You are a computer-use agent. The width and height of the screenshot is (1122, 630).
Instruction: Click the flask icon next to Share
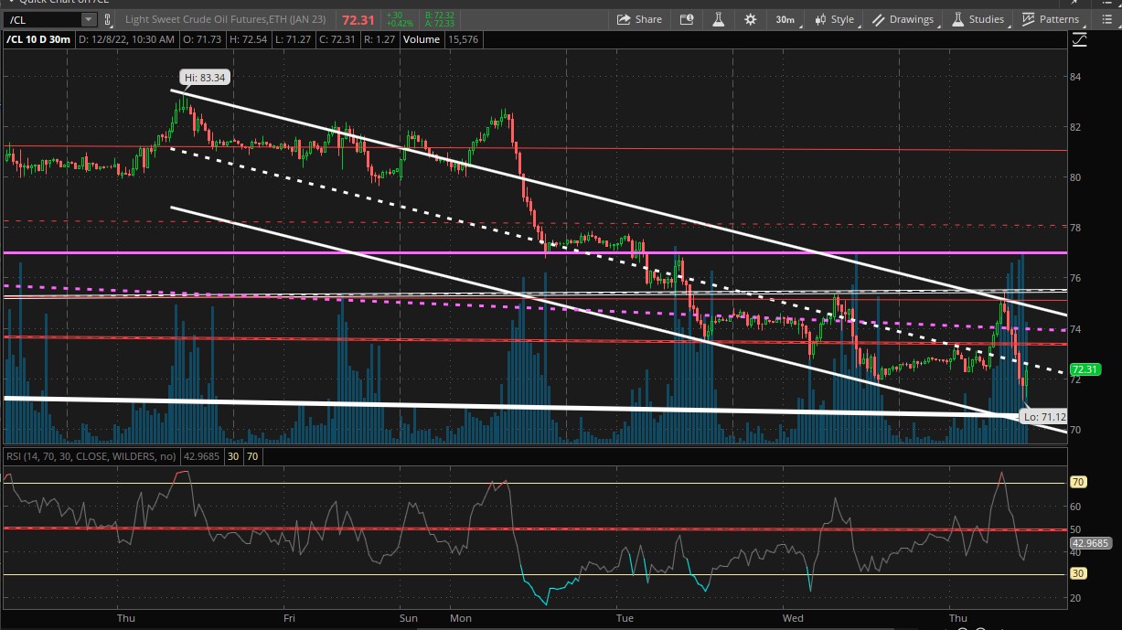[719, 19]
